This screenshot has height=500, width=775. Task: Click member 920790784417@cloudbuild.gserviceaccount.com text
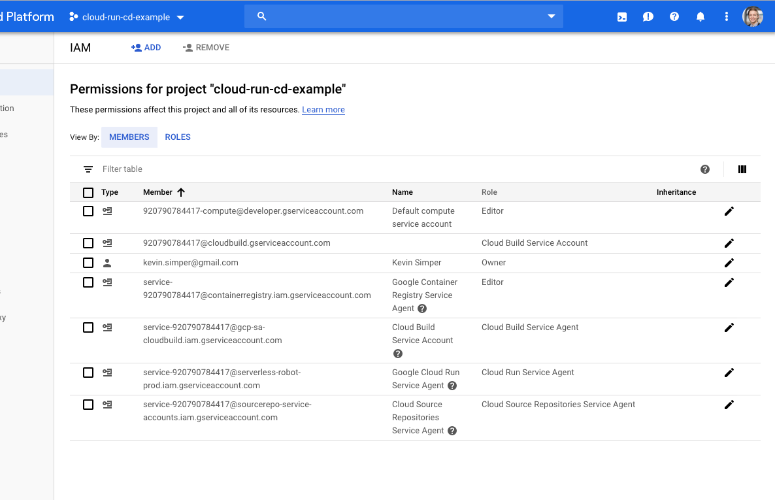237,243
